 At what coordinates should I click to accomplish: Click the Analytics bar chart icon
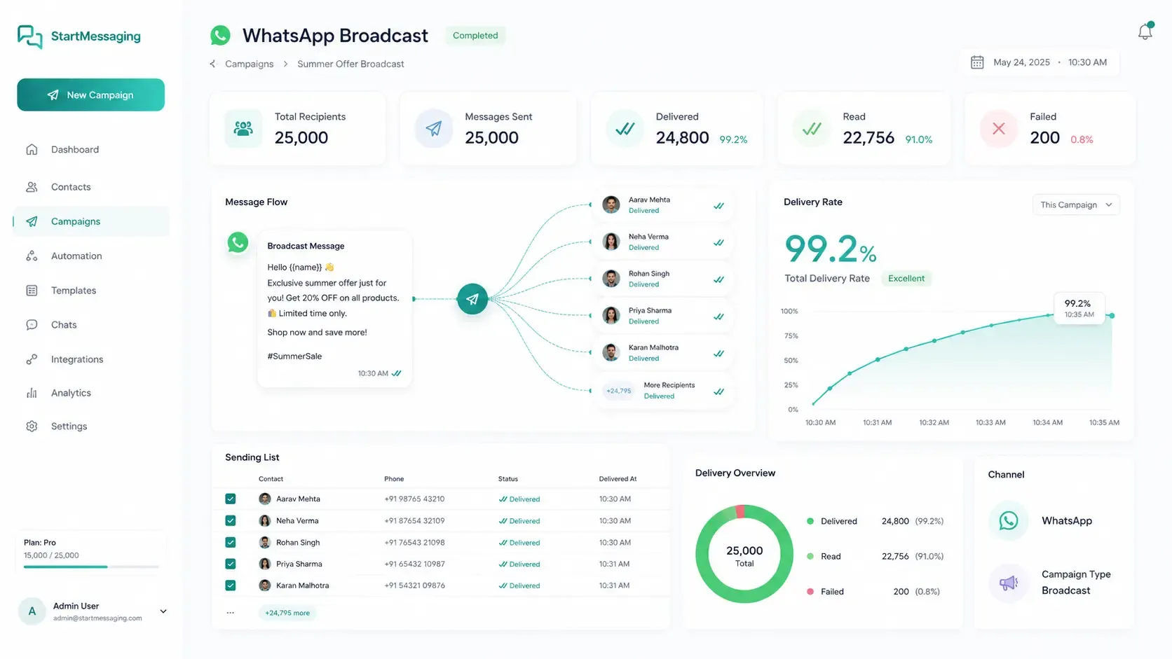tap(32, 393)
